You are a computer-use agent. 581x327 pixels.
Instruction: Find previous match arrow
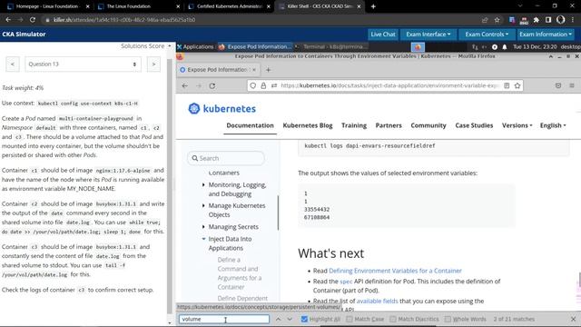click(279, 319)
